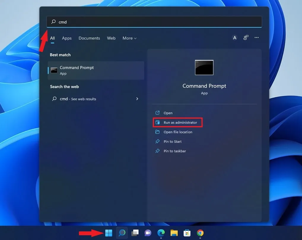The width and height of the screenshot is (302, 240).
Task: Click the 'Command Prompt' title in preview pane
Action: pyautogui.click(x=204, y=86)
